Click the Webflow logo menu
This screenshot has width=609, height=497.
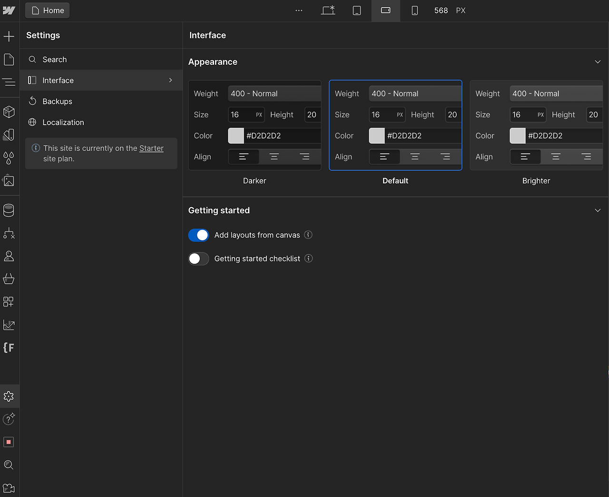click(x=9, y=10)
